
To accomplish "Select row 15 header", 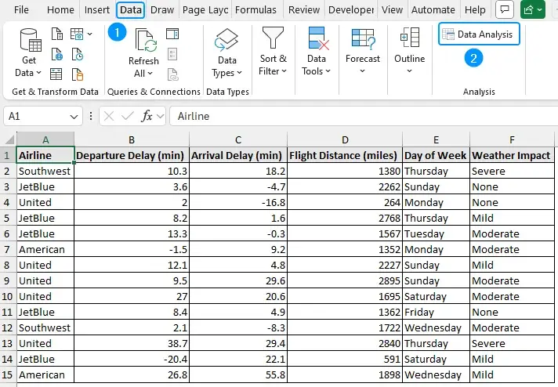I will (8, 374).
